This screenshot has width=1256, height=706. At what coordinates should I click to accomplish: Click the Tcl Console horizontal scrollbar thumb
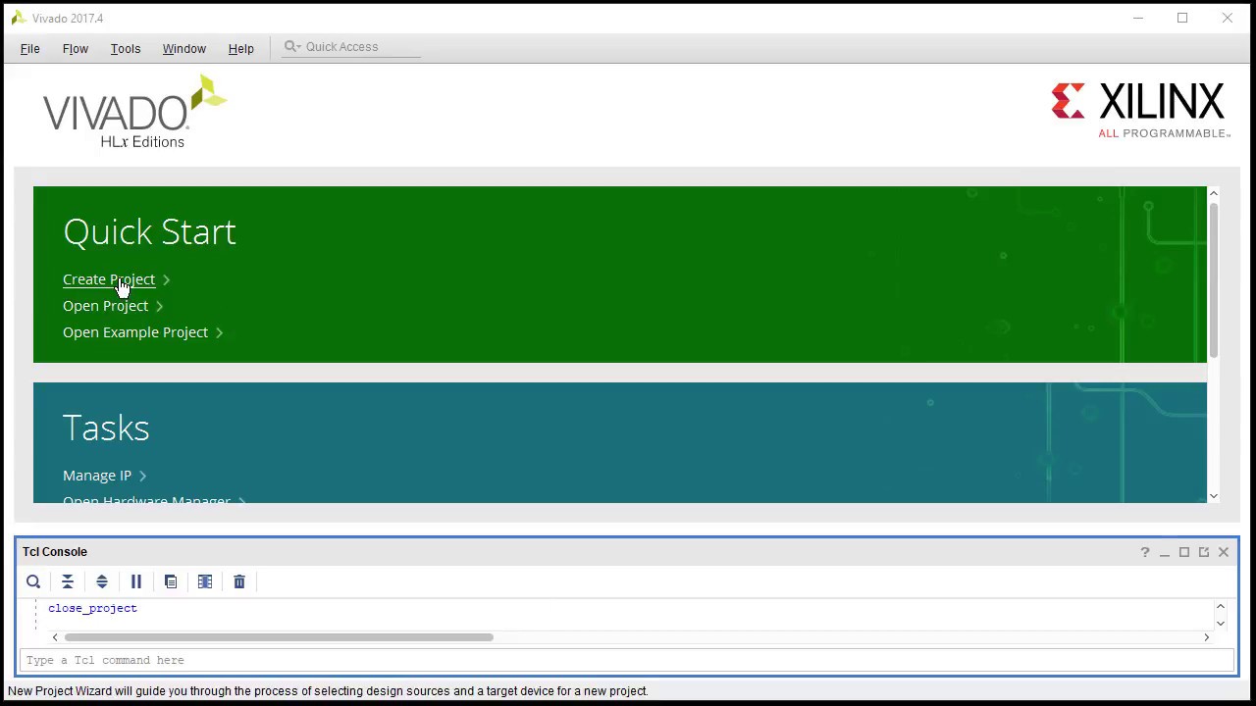[279, 637]
